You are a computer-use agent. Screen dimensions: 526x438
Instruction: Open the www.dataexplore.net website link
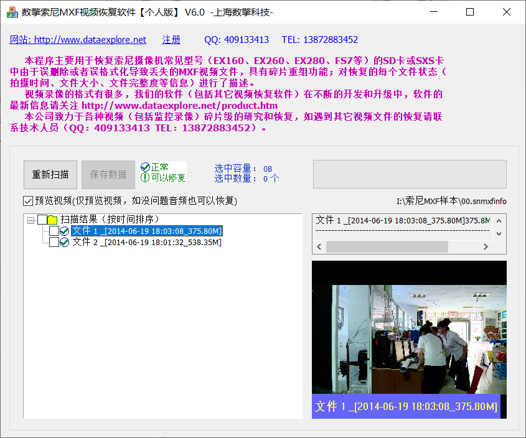click(78, 40)
